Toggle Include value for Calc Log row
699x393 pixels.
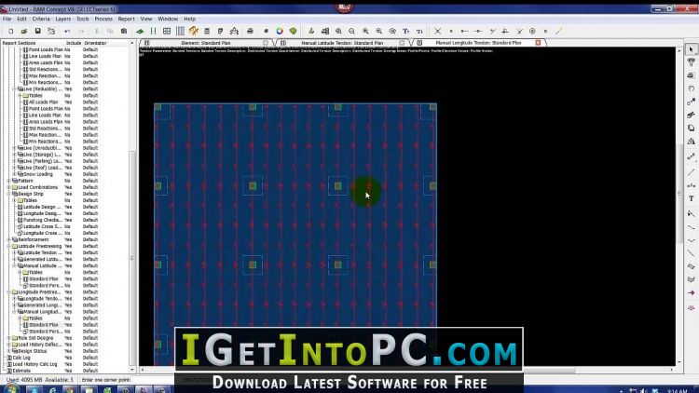(x=68, y=358)
